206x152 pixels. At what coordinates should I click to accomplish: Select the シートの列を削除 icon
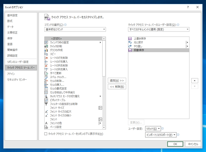coord(46,65)
